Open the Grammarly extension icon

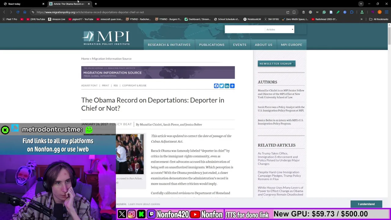(x=324, y=12)
